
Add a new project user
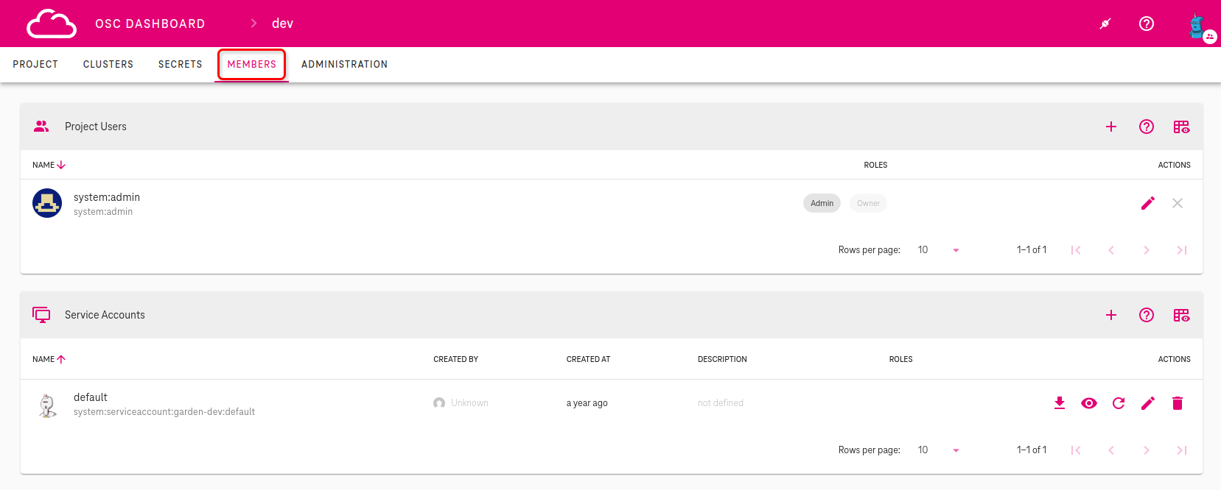(x=1111, y=127)
